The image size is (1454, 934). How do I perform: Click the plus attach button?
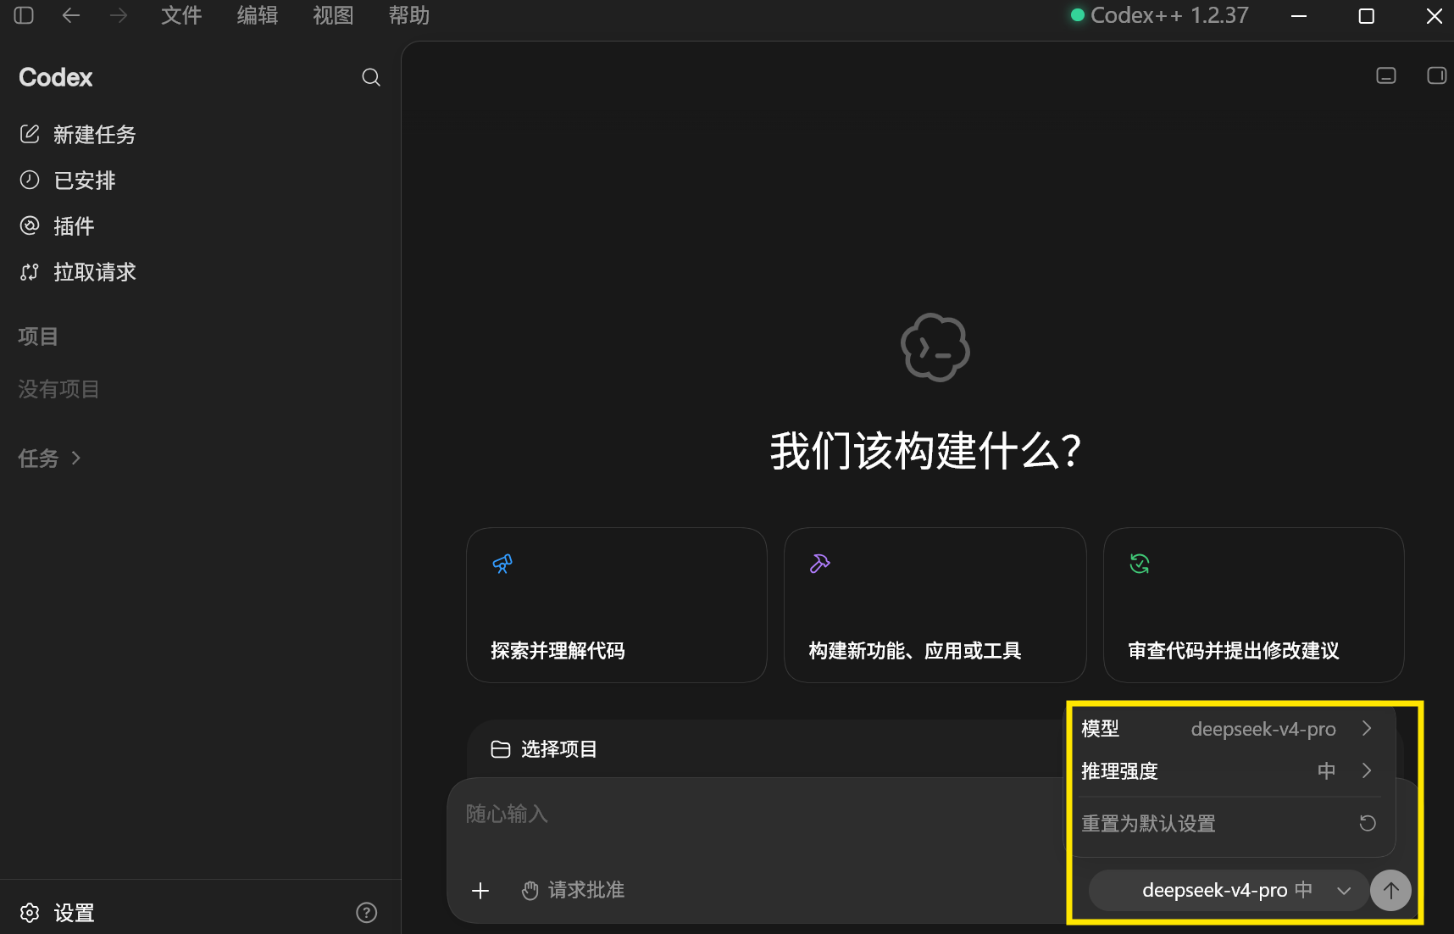click(480, 891)
